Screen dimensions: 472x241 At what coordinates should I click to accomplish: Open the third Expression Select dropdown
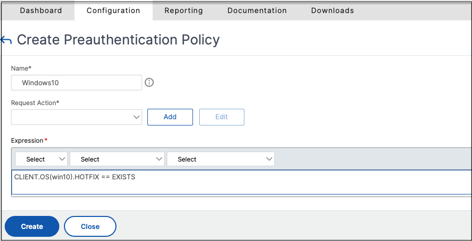[221, 159]
